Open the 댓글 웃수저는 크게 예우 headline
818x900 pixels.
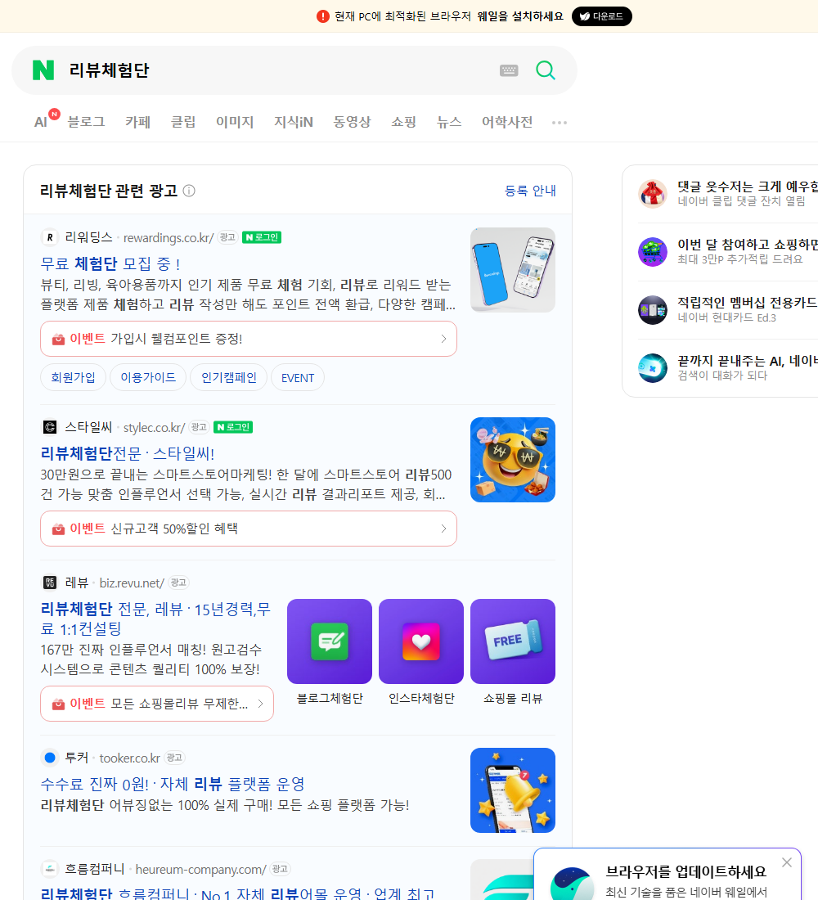coord(748,186)
